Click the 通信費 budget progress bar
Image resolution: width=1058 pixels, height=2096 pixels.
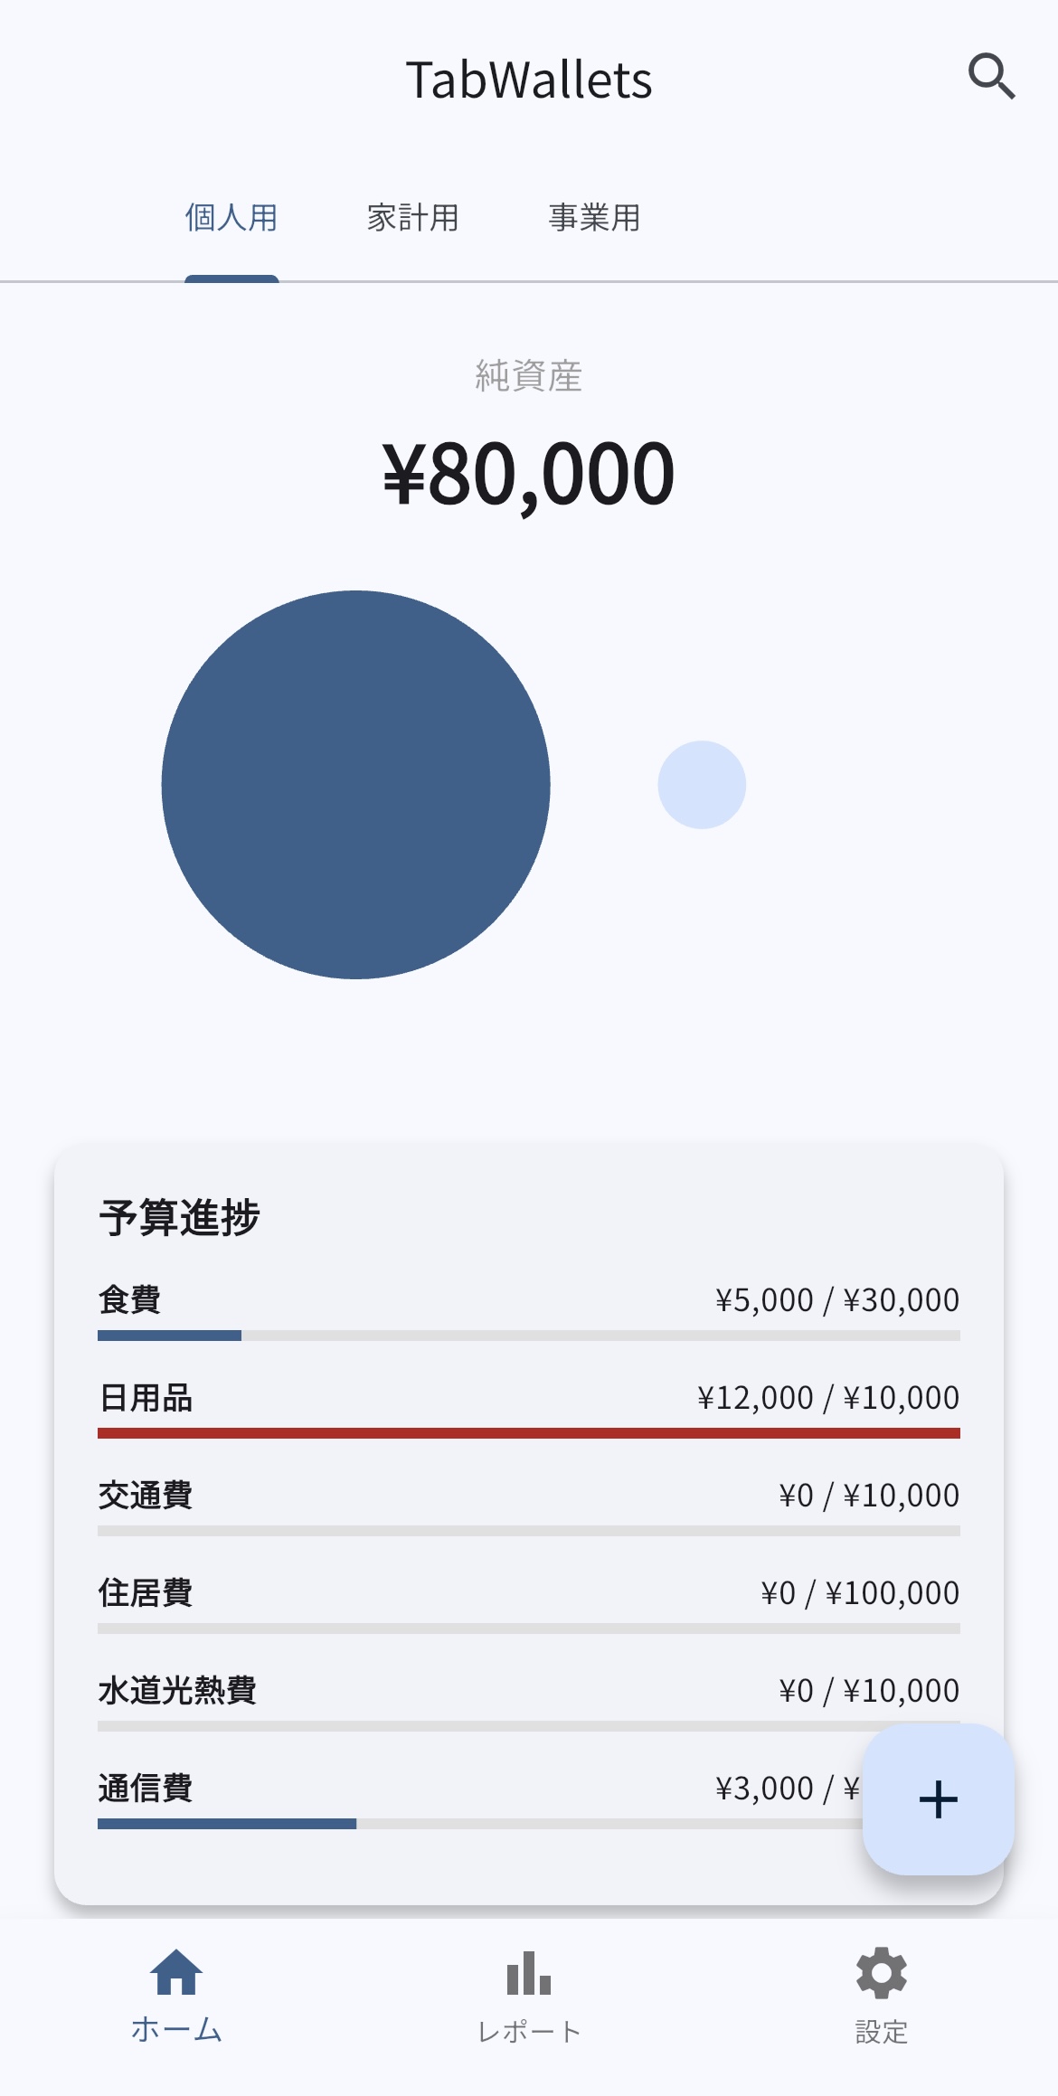(x=479, y=1824)
